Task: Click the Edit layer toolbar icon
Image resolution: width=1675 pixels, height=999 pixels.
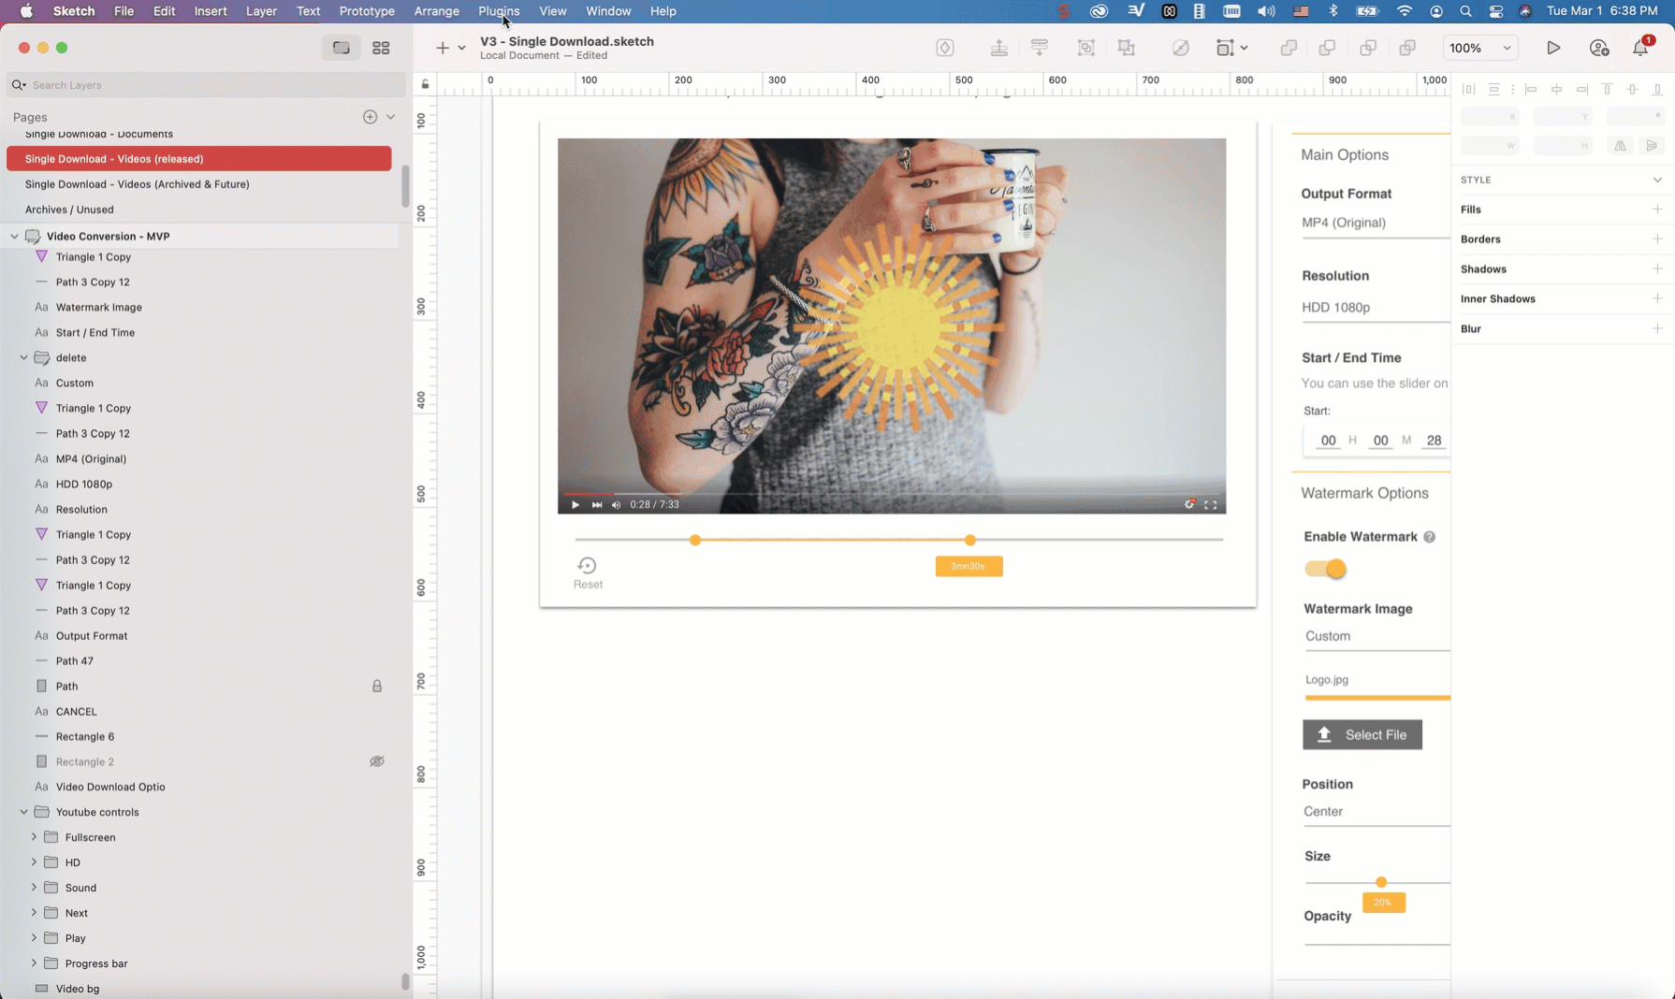Action: (x=1181, y=48)
